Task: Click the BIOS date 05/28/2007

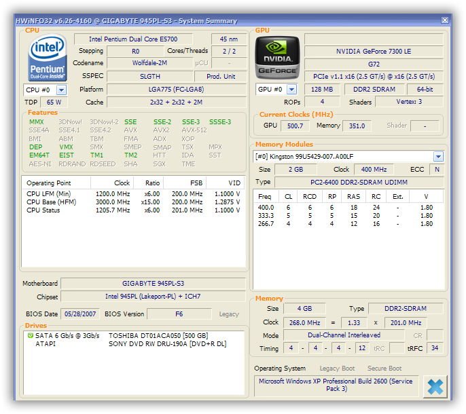Action: click(80, 314)
